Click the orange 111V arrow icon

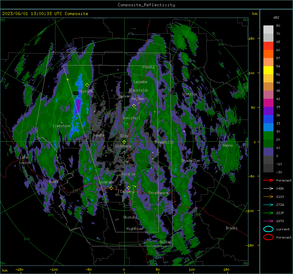click(268, 196)
